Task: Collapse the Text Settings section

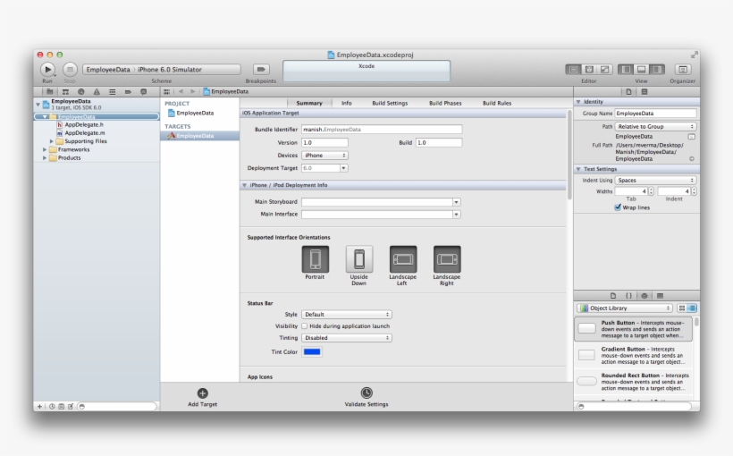Action: pyautogui.click(x=578, y=169)
